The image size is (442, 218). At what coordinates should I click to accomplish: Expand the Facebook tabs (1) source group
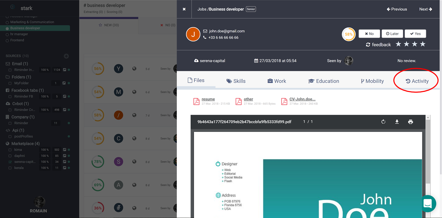25,91
